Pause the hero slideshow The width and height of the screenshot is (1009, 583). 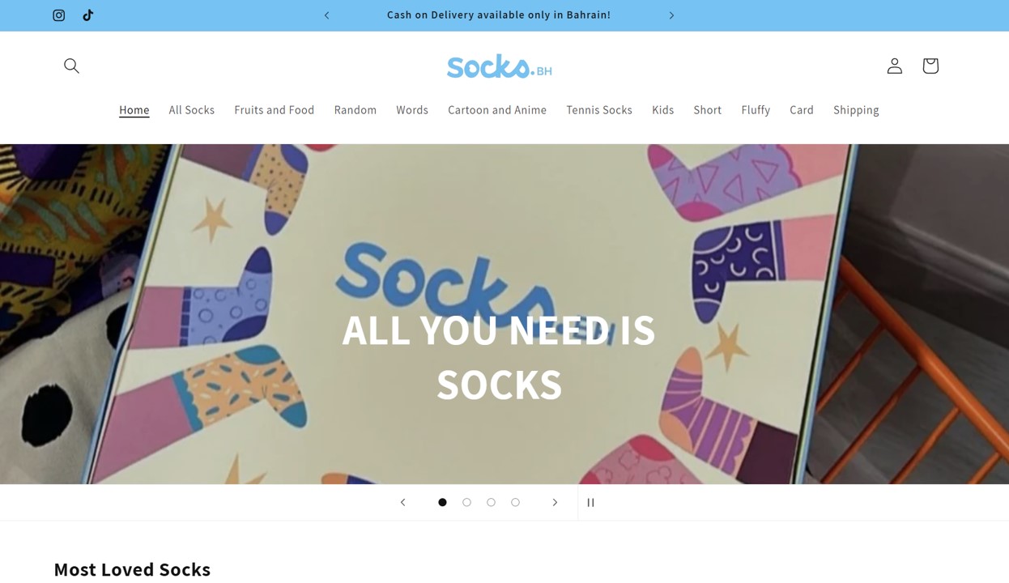(x=591, y=502)
